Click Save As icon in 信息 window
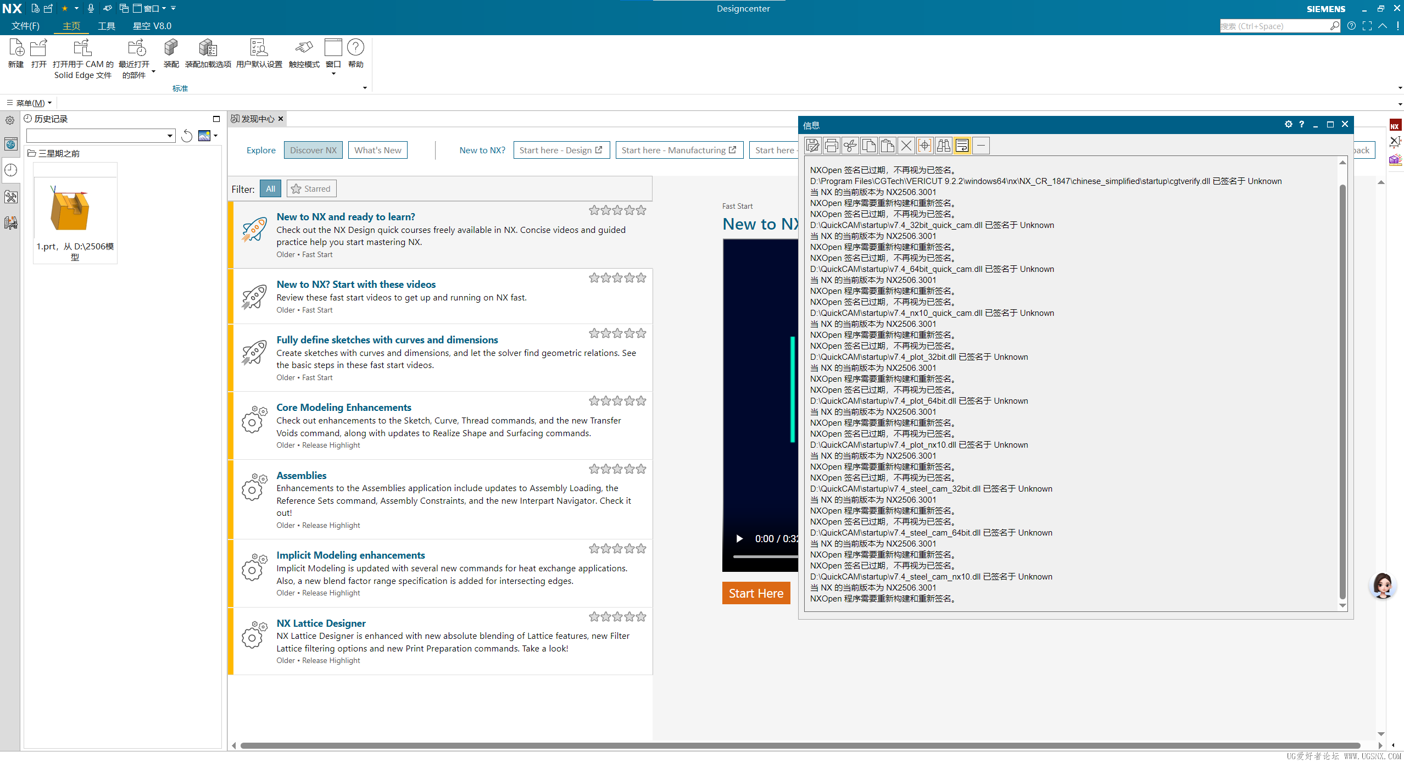1404x763 pixels. click(813, 146)
